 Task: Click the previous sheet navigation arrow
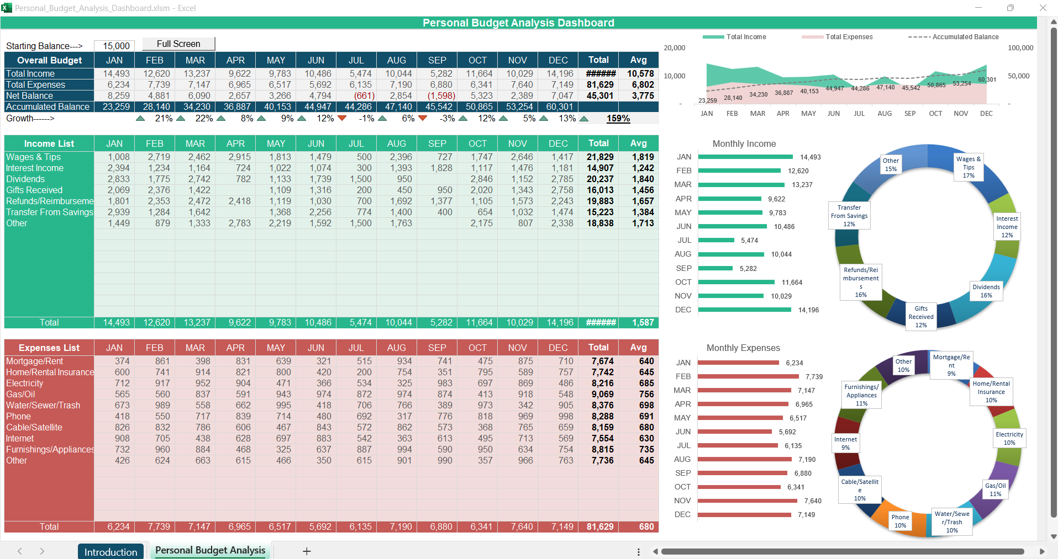point(20,551)
